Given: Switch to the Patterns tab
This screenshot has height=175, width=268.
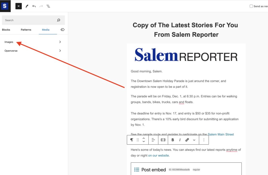Looking at the screenshot, I should tap(26, 30).
